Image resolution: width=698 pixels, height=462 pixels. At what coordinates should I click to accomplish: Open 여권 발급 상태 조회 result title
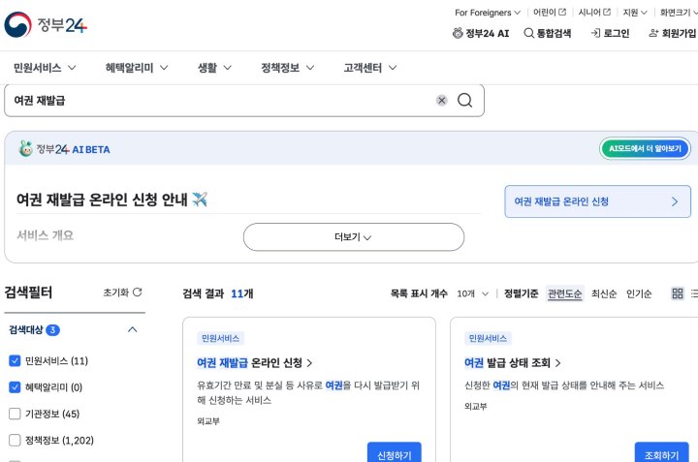click(x=512, y=363)
